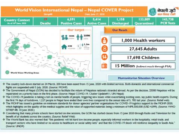Click the far-western green region on the Nepal map
Screen dimensions: 179x134
pos(14,47)
